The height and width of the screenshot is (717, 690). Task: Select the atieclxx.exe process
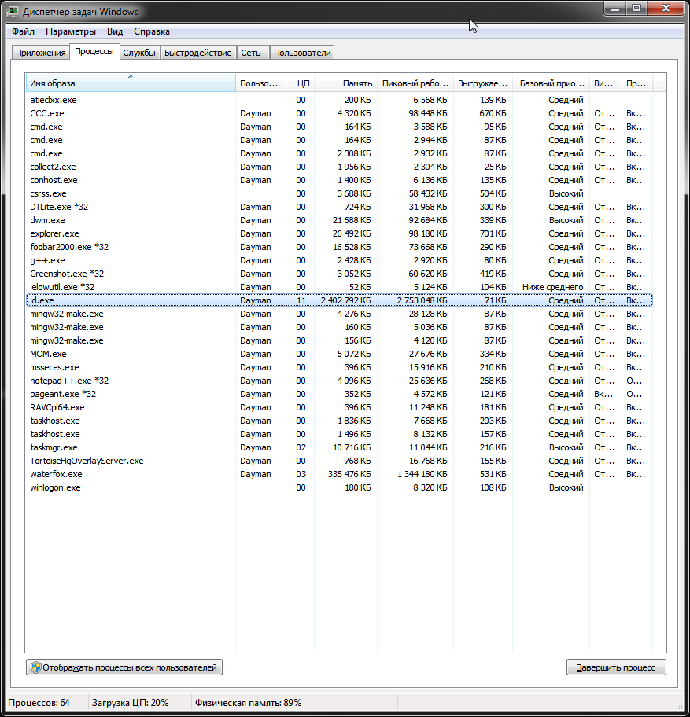click(x=339, y=100)
